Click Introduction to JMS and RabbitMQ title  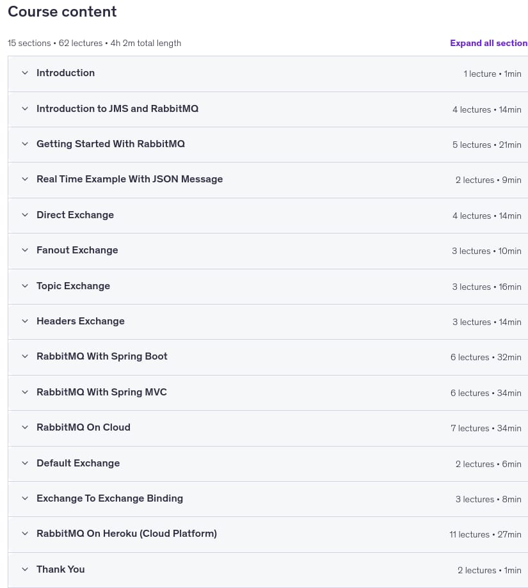pyautogui.click(x=117, y=109)
